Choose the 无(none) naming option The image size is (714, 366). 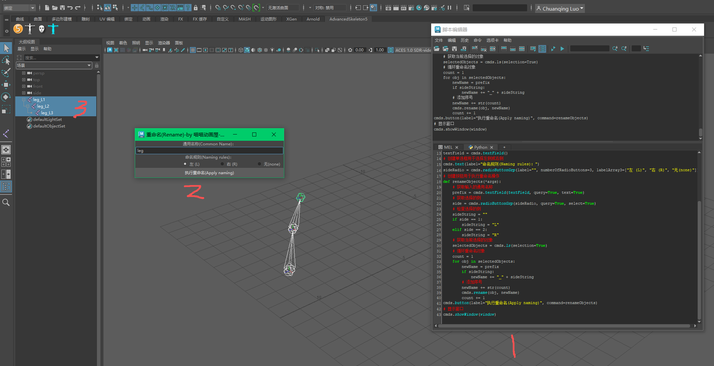260,164
